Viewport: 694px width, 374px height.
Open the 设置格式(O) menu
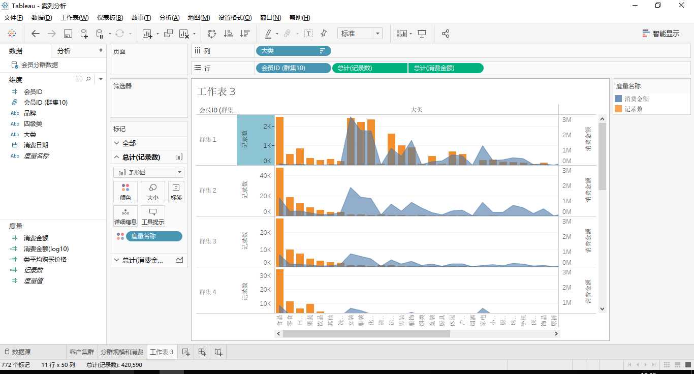point(235,18)
